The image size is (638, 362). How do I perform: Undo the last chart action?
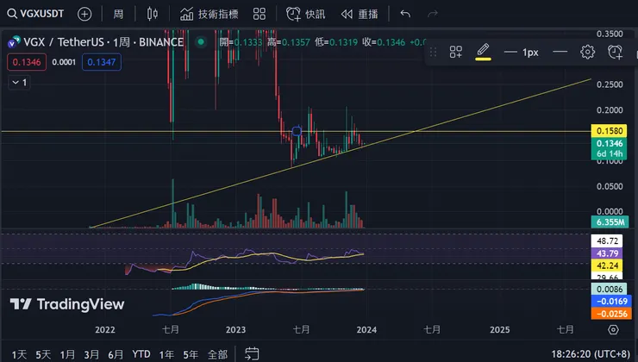tap(405, 15)
